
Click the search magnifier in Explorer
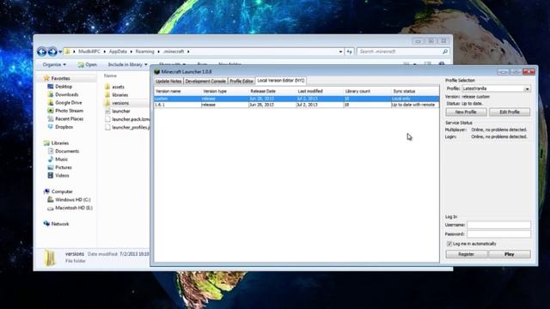[445, 51]
